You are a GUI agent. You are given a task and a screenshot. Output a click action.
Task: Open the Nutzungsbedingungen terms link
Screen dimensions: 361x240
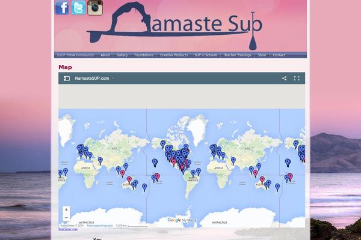pyautogui.click(x=100, y=226)
